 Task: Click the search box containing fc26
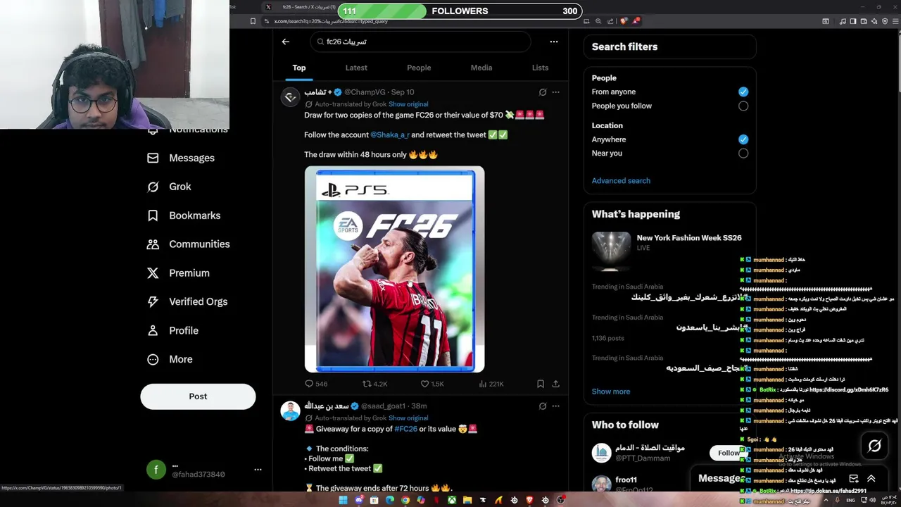(x=420, y=42)
